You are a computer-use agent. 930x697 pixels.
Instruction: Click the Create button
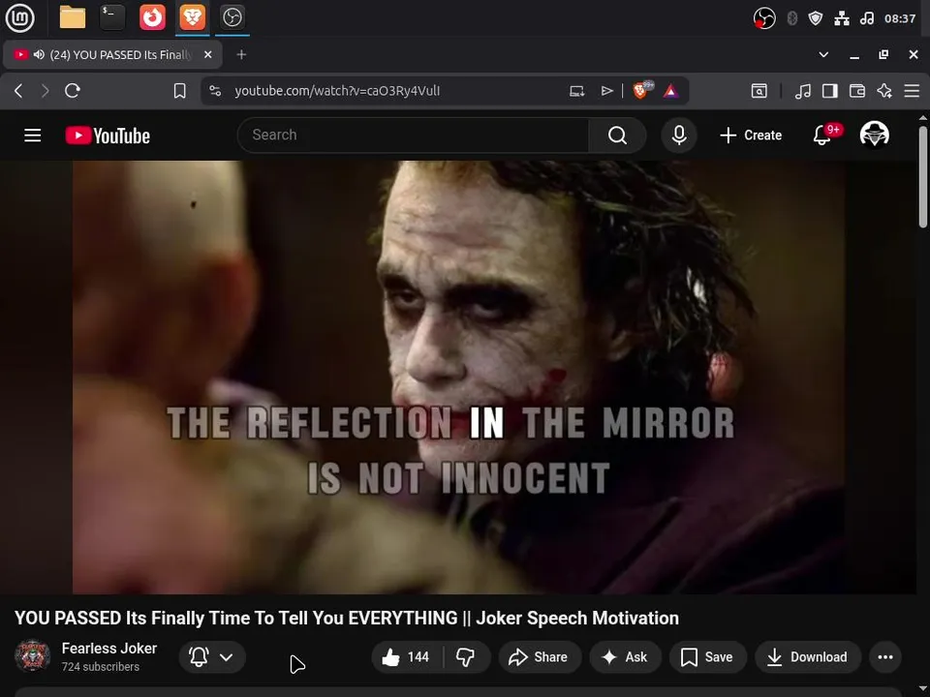tap(751, 136)
